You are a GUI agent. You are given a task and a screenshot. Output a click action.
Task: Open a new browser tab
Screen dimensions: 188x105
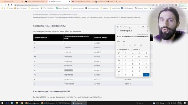pyautogui.click(x=120, y=2)
